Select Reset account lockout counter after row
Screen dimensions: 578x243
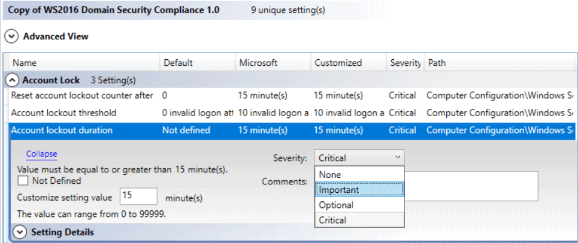click(x=292, y=96)
